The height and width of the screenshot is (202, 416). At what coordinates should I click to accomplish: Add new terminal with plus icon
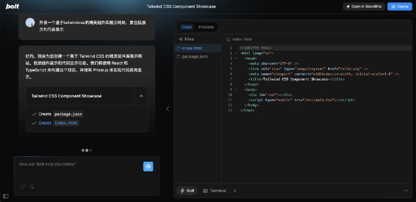(235, 191)
